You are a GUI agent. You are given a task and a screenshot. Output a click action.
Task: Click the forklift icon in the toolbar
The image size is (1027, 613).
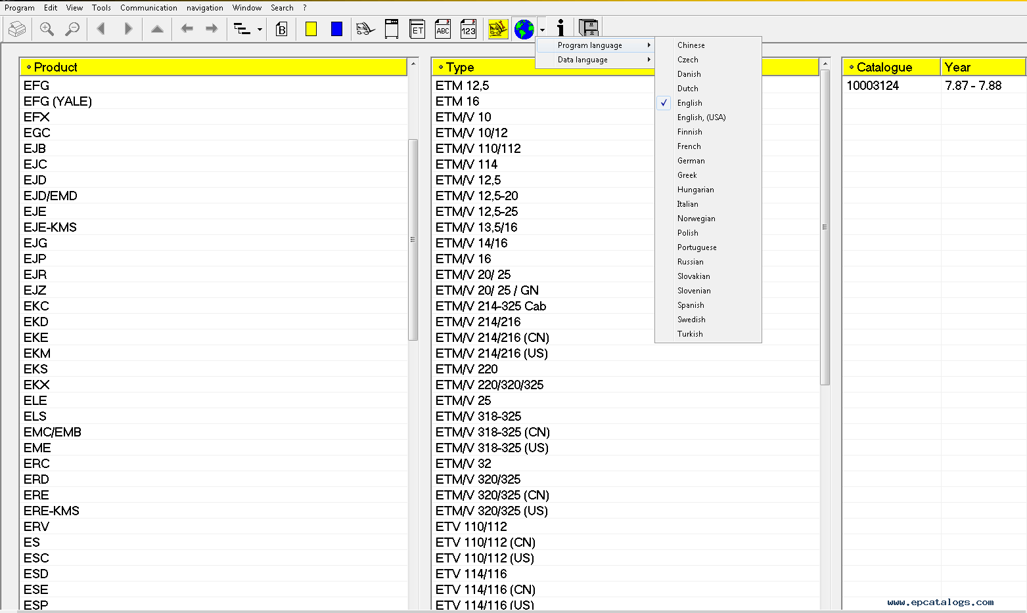(365, 29)
